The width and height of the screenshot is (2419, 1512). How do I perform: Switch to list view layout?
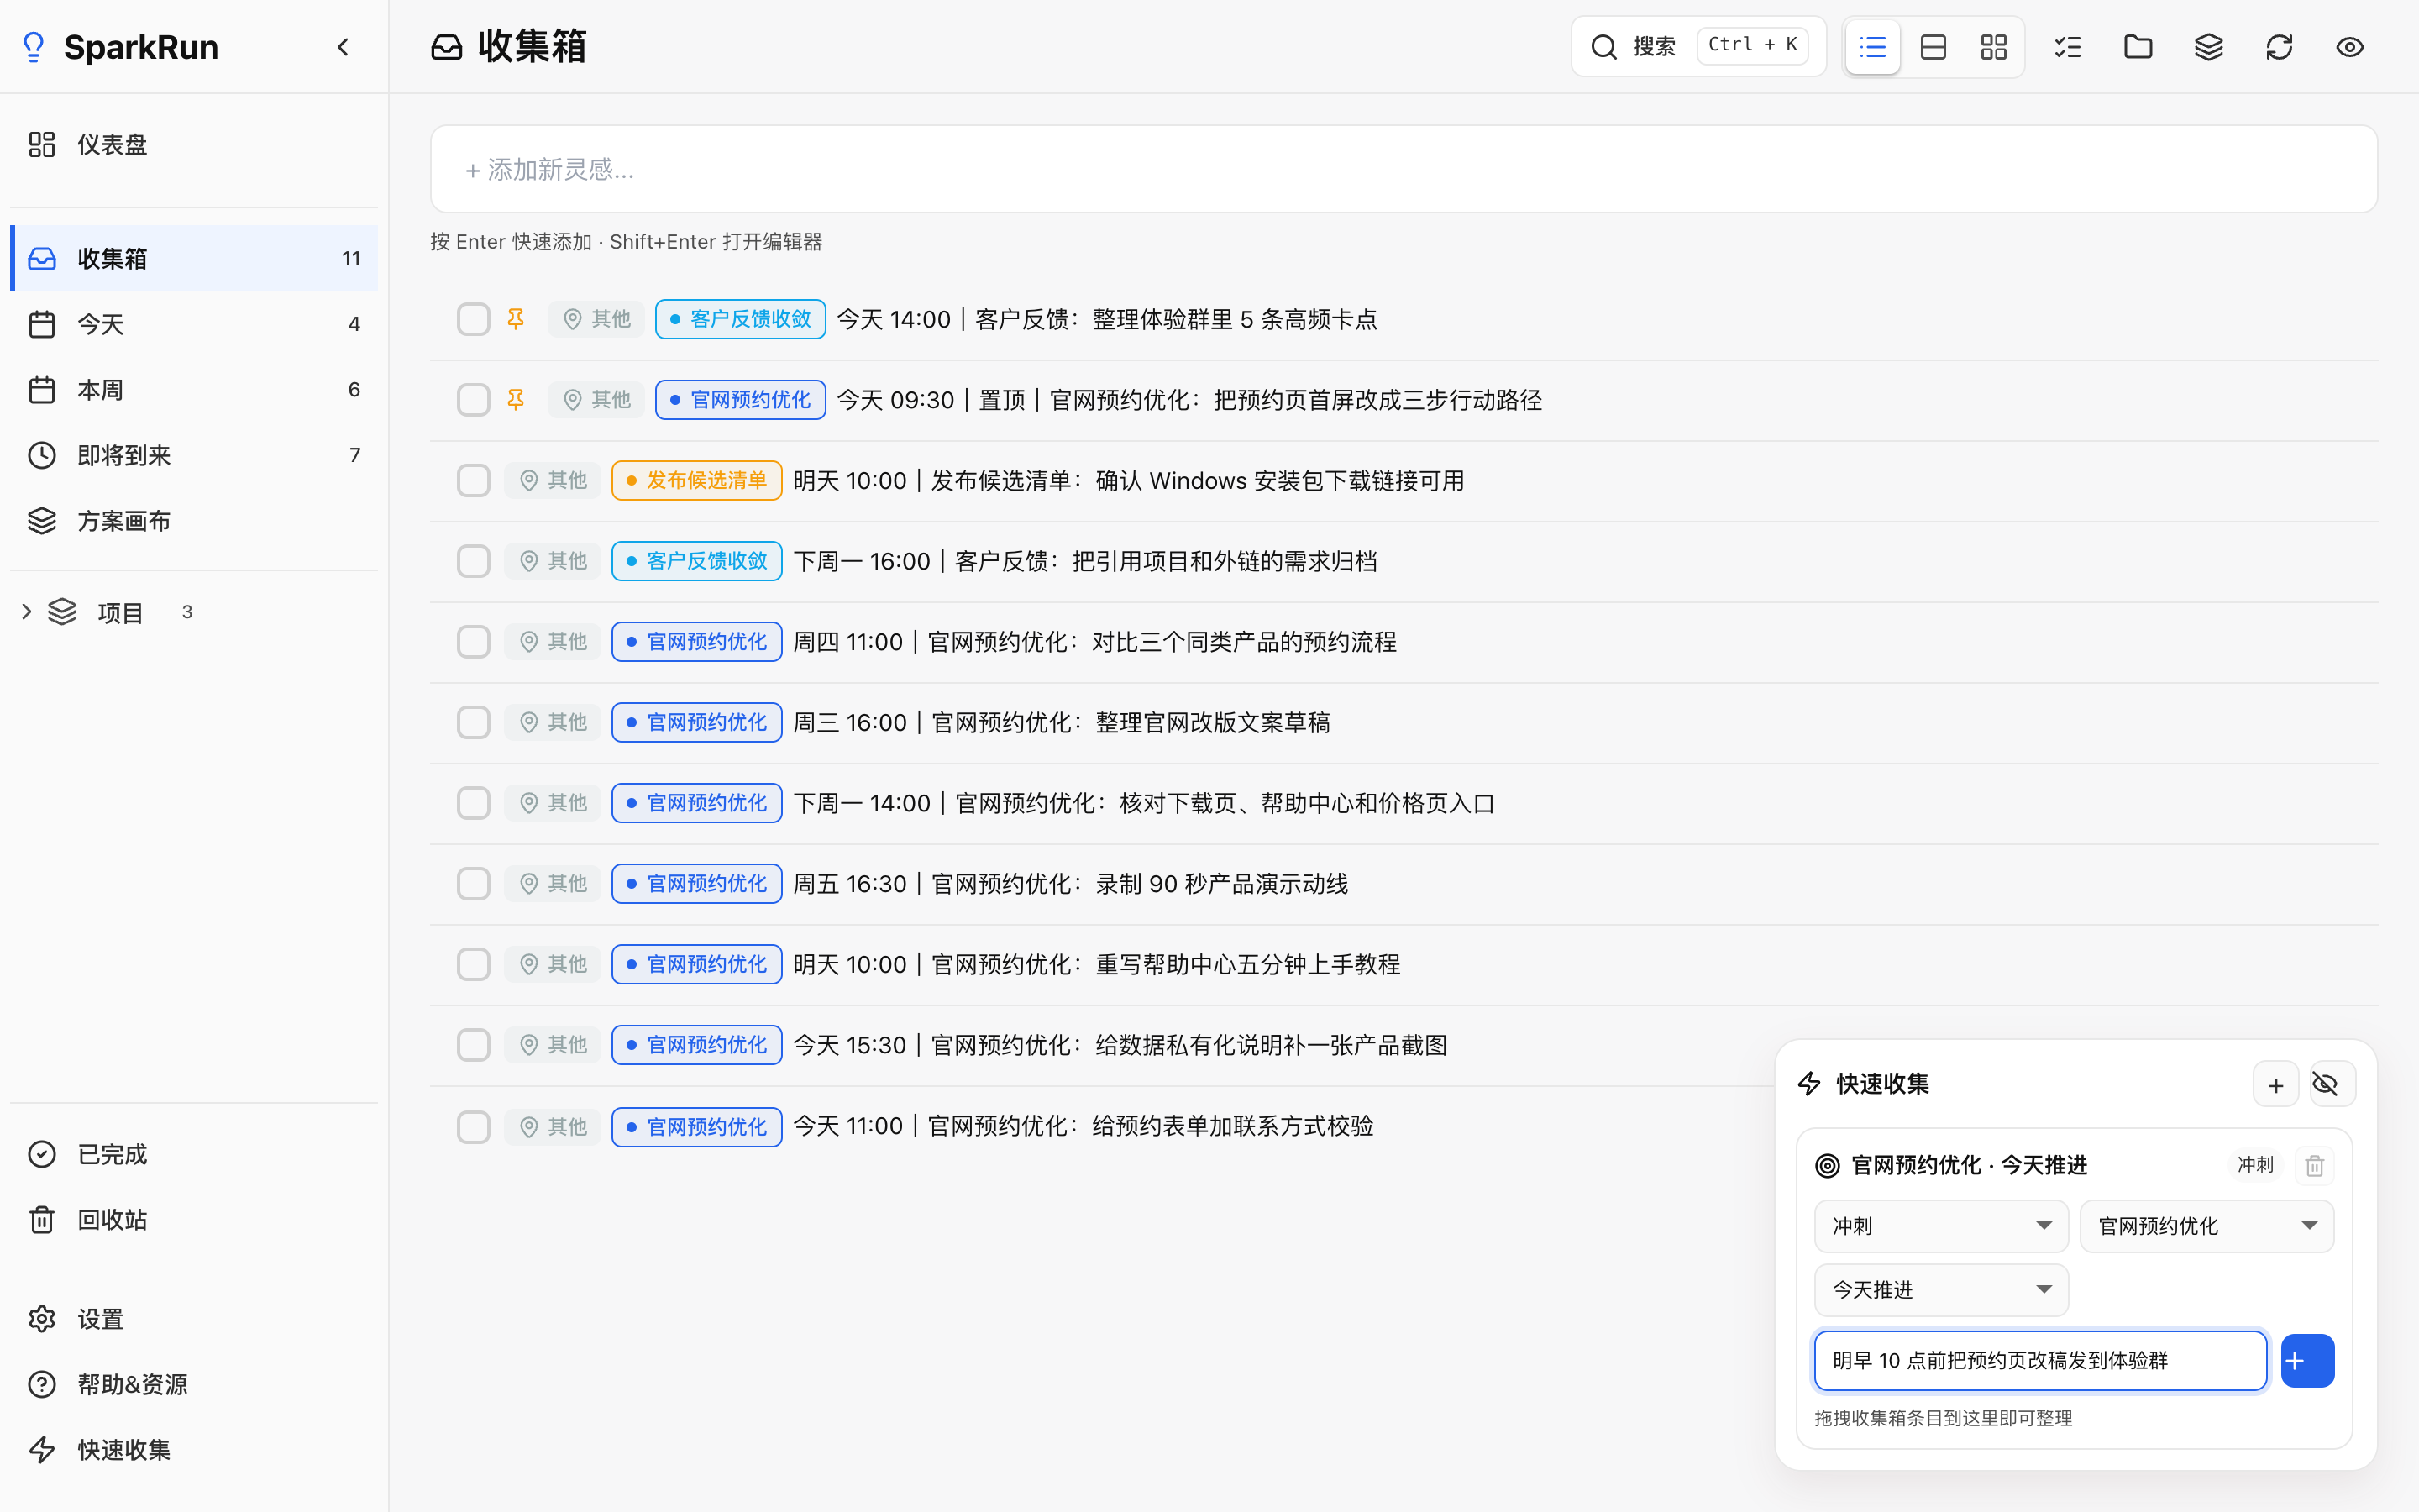pos(1872,47)
